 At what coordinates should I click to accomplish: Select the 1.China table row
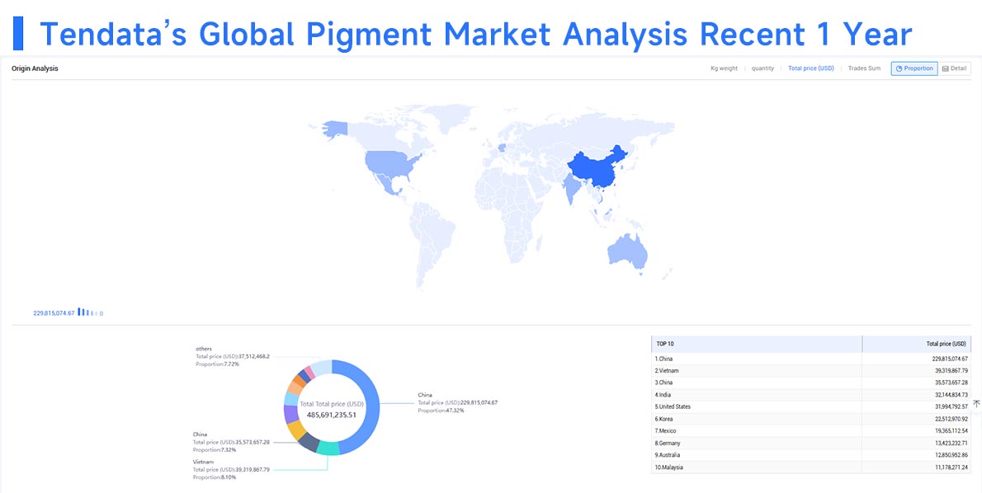pyautogui.click(x=811, y=359)
